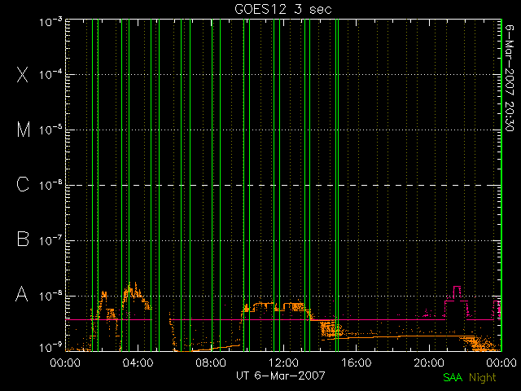Click the 10^-6 y-axis tick label
This screenshot has width=521, height=391.
click(x=50, y=185)
